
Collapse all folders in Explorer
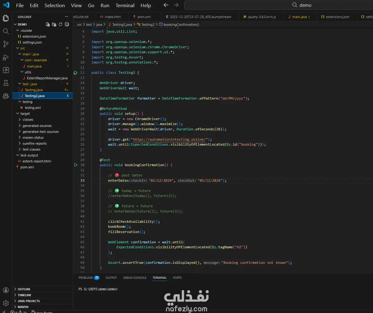coord(67,24)
